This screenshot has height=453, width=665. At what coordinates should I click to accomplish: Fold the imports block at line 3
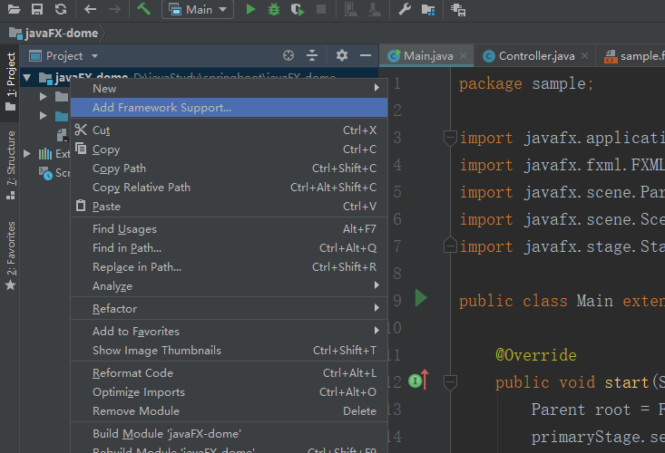pos(450,138)
